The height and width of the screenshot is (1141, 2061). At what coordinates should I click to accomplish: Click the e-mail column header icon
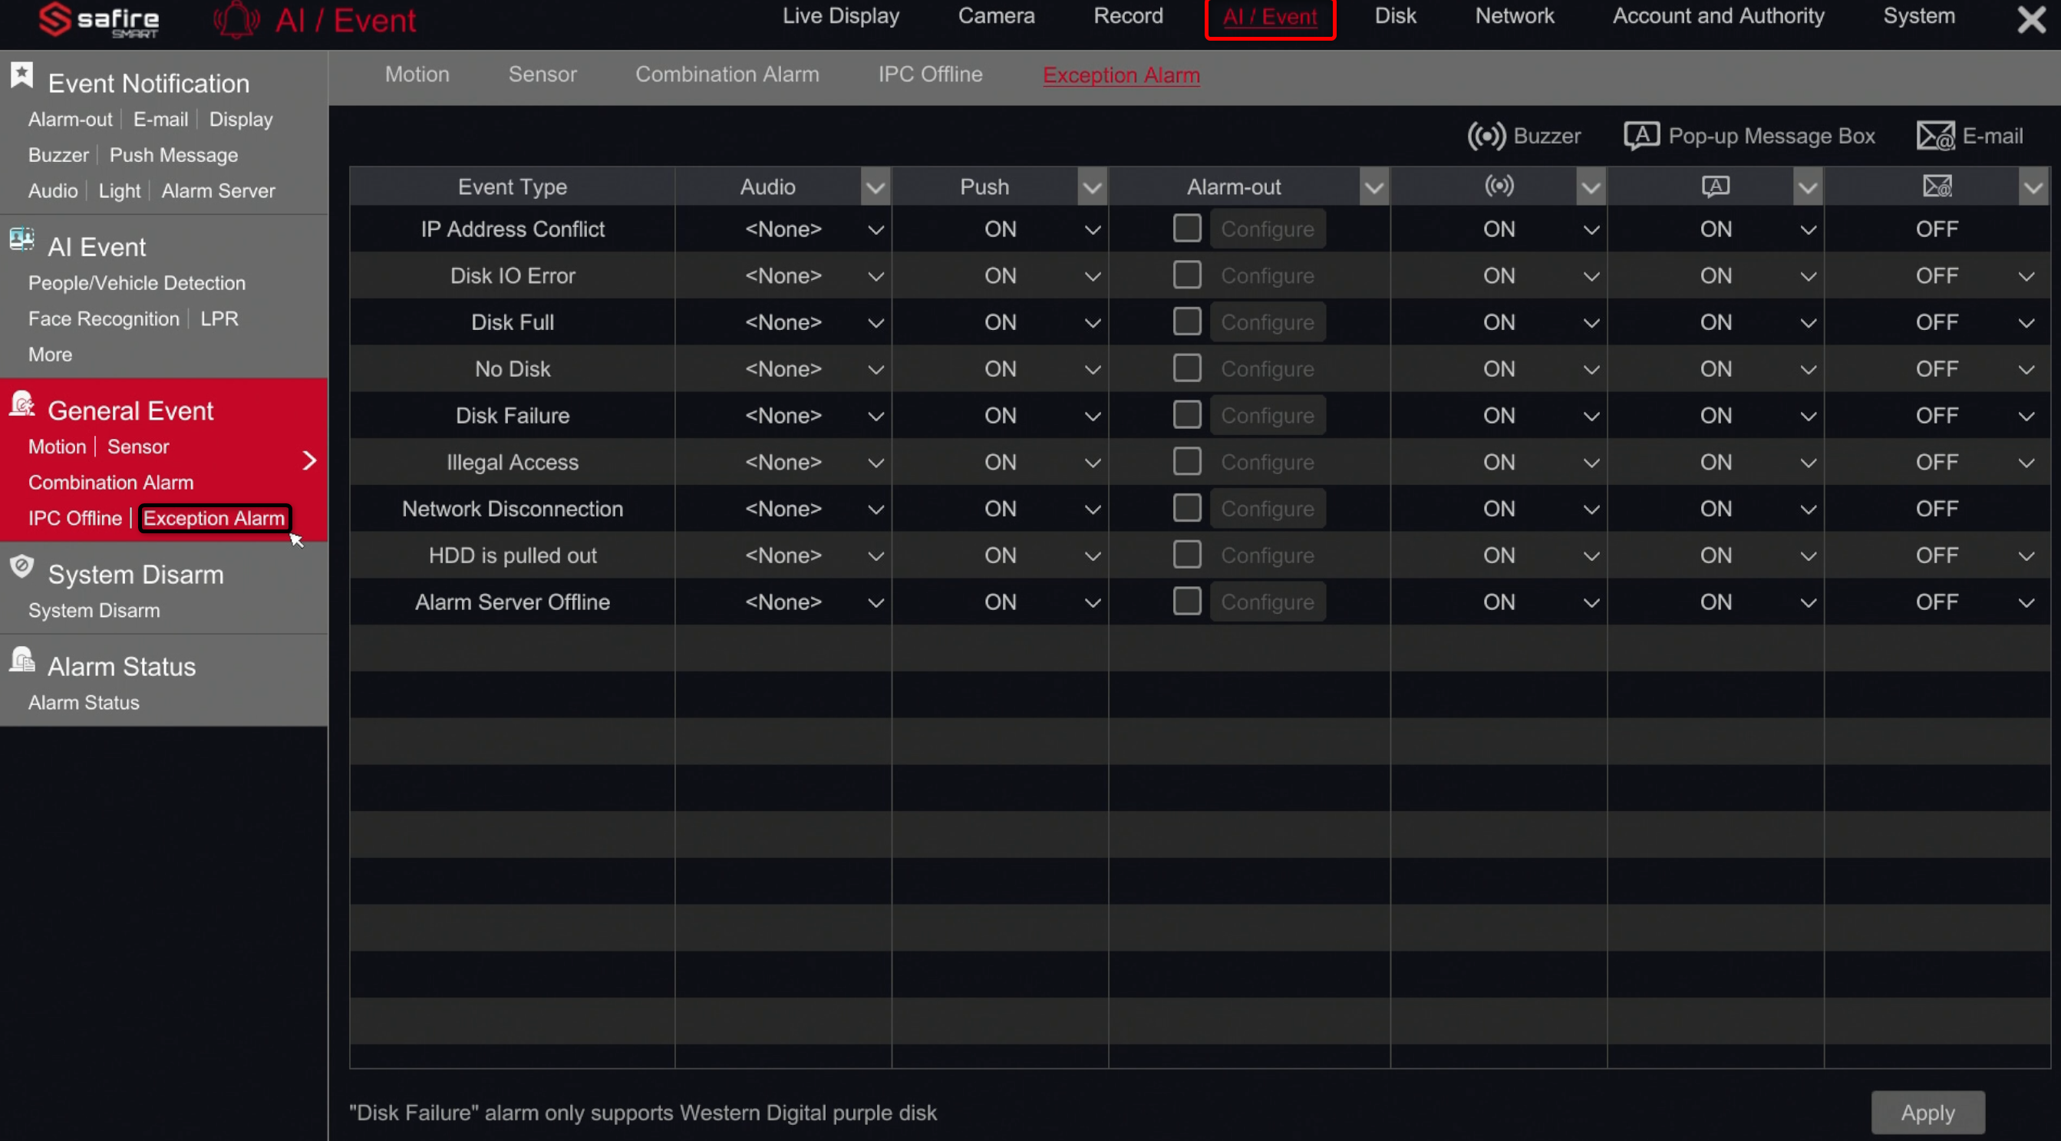click(1937, 186)
